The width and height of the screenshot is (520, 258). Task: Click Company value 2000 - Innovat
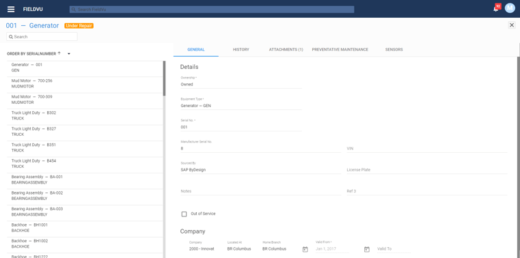(202, 249)
